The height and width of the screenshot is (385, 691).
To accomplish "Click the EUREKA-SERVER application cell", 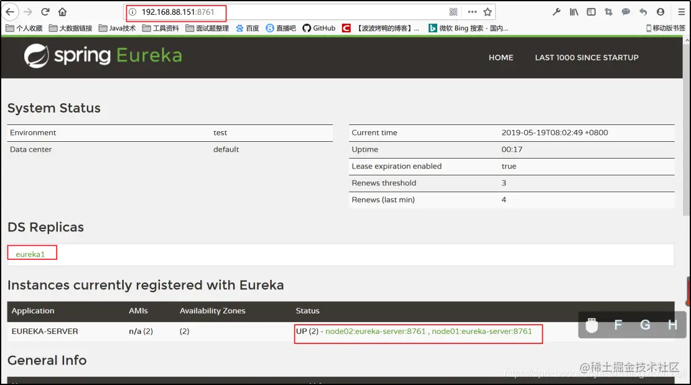I will coord(45,332).
